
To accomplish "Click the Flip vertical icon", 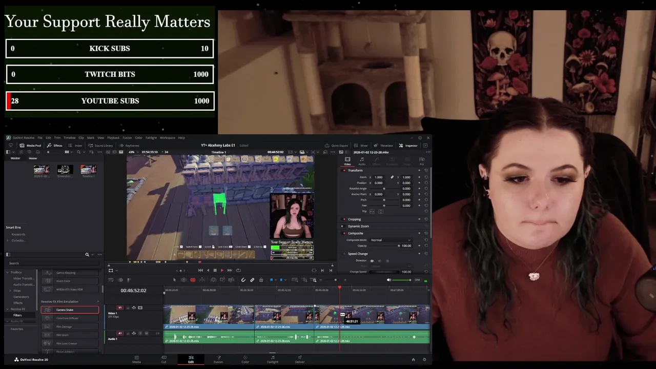I will click(380, 211).
